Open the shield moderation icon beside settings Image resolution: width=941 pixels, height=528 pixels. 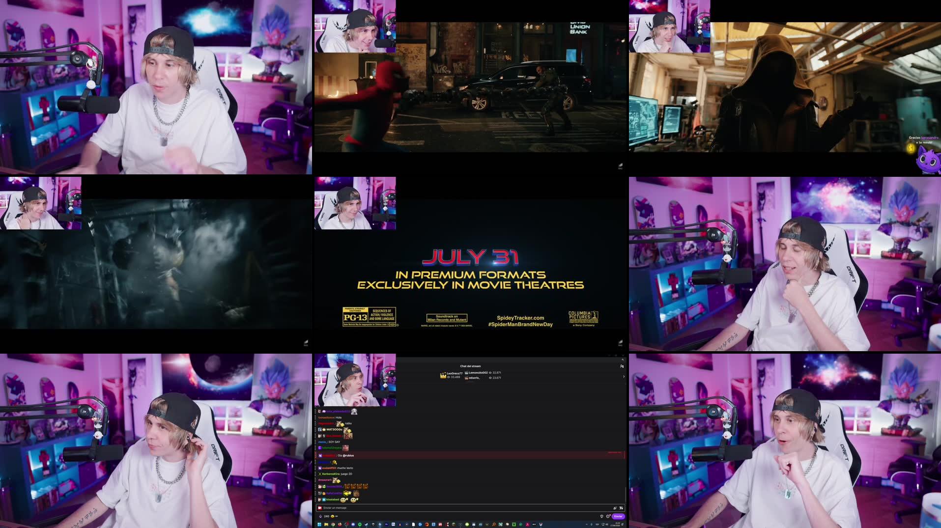pos(601,516)
